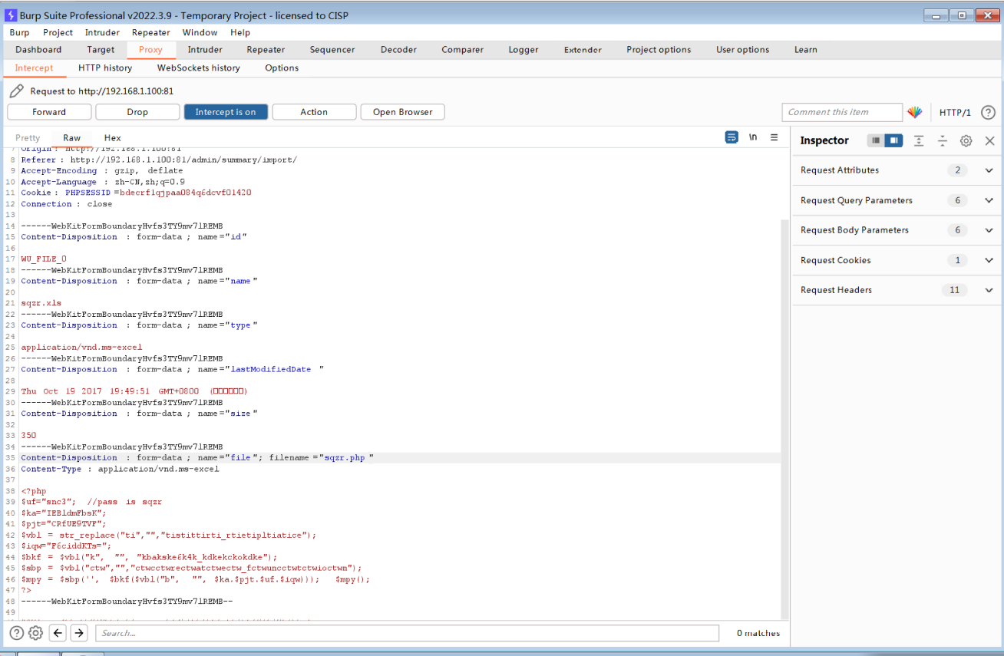Switch to HTTP history sub-tab
Image resolution: width=1004 pixels, height=656 pixels.
[x=105, y=68]
